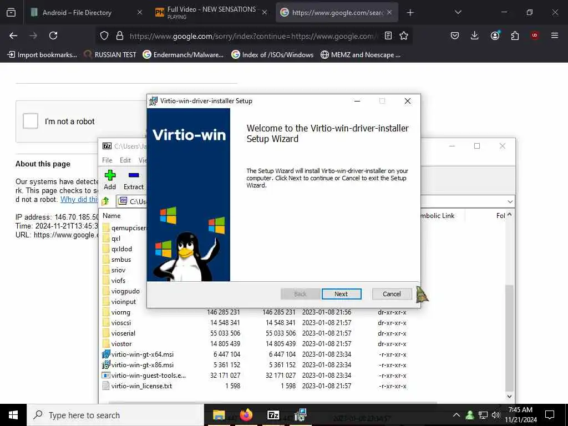Screen dimensions: 568x426
Task: Open 7-Zip File menu
Action: (107, 160)
